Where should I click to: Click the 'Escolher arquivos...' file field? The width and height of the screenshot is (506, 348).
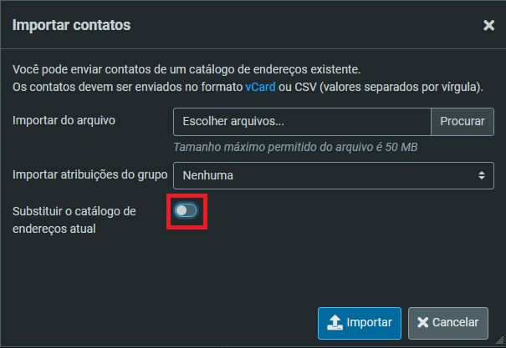302,121
